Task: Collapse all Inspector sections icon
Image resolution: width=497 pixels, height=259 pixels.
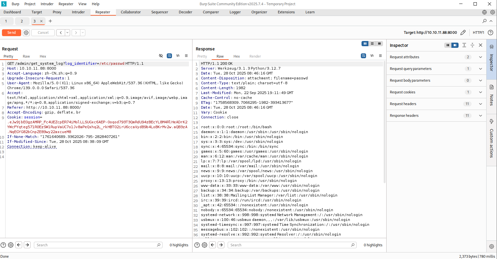Action: pyautogui.click(x=472, y=45)
